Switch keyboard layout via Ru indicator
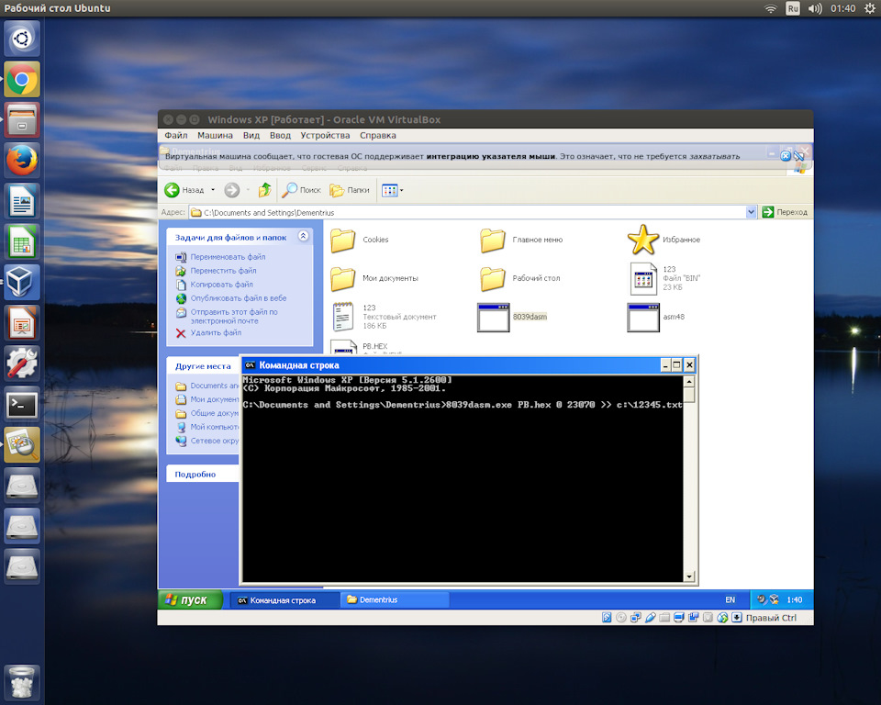 point(793,8)
